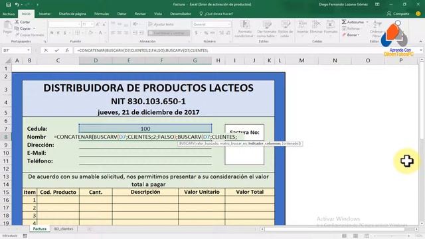Open Insert Function fx icon

(x=67, y=50)
